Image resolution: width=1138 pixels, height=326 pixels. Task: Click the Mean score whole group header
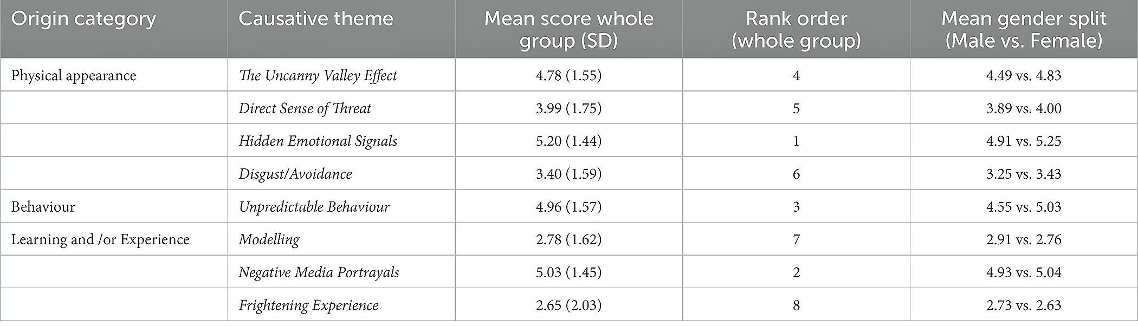tap(568, 30)
